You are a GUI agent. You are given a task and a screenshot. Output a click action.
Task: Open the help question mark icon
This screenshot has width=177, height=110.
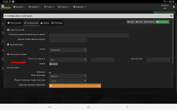pos(174,7)
